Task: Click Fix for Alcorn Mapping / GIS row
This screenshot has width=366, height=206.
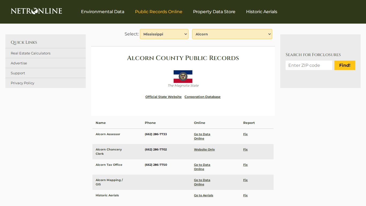Action: coord(245,180)
